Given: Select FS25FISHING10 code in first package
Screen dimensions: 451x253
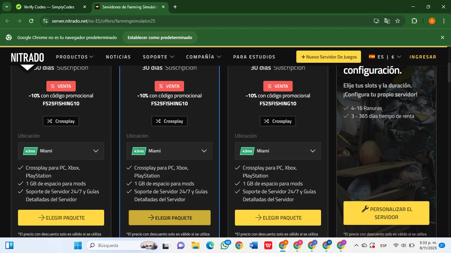Looking at the screenshot, I should 61,104.
